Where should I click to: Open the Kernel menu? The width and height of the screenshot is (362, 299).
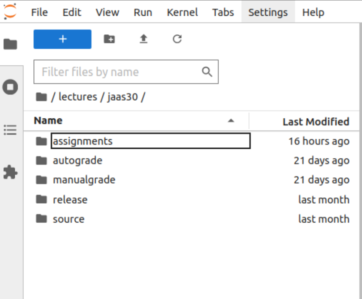coord(182,12)
